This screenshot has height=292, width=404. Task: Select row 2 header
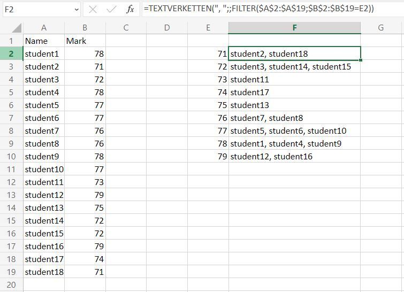click(x=11, y=53)
